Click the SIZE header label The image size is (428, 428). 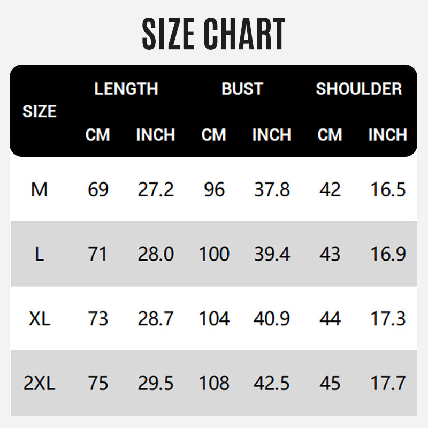tap(40, 112)
